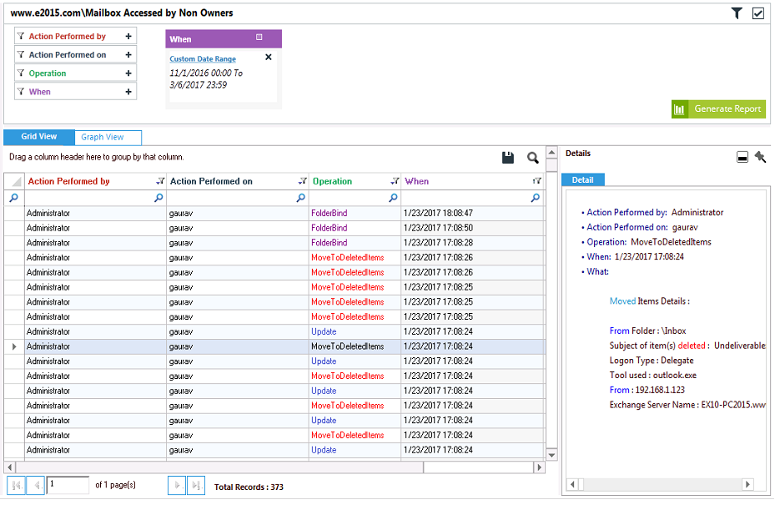Add a When filter with plus
775x505 pixels.
click(x=128, y=92)
